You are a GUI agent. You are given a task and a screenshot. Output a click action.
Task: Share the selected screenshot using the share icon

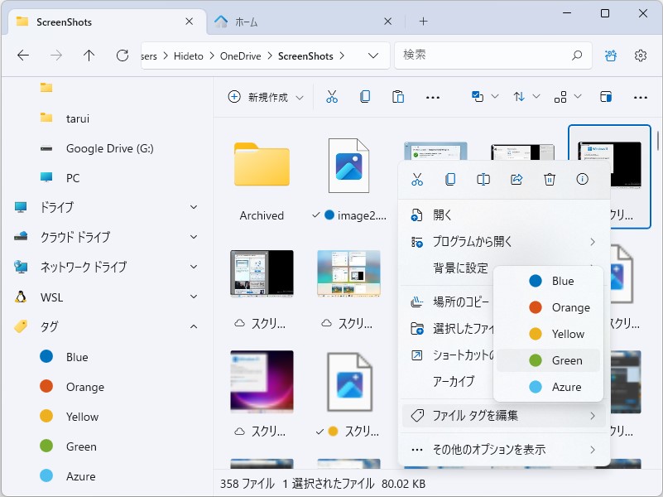516,179
